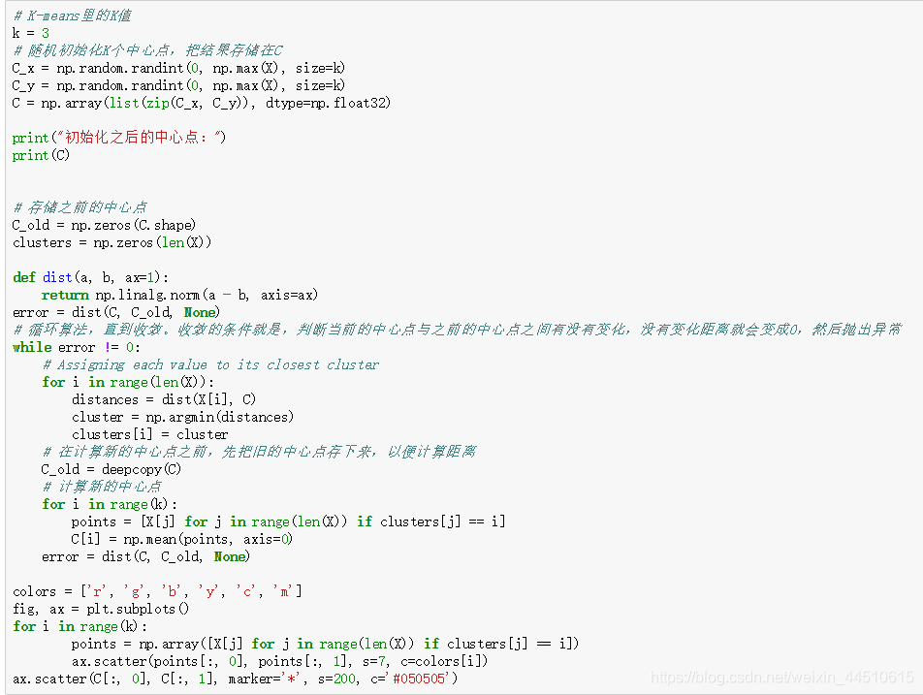
Task: Click the 'points = np.array([X[j] for j...' line
Action: tap(325, 645)
